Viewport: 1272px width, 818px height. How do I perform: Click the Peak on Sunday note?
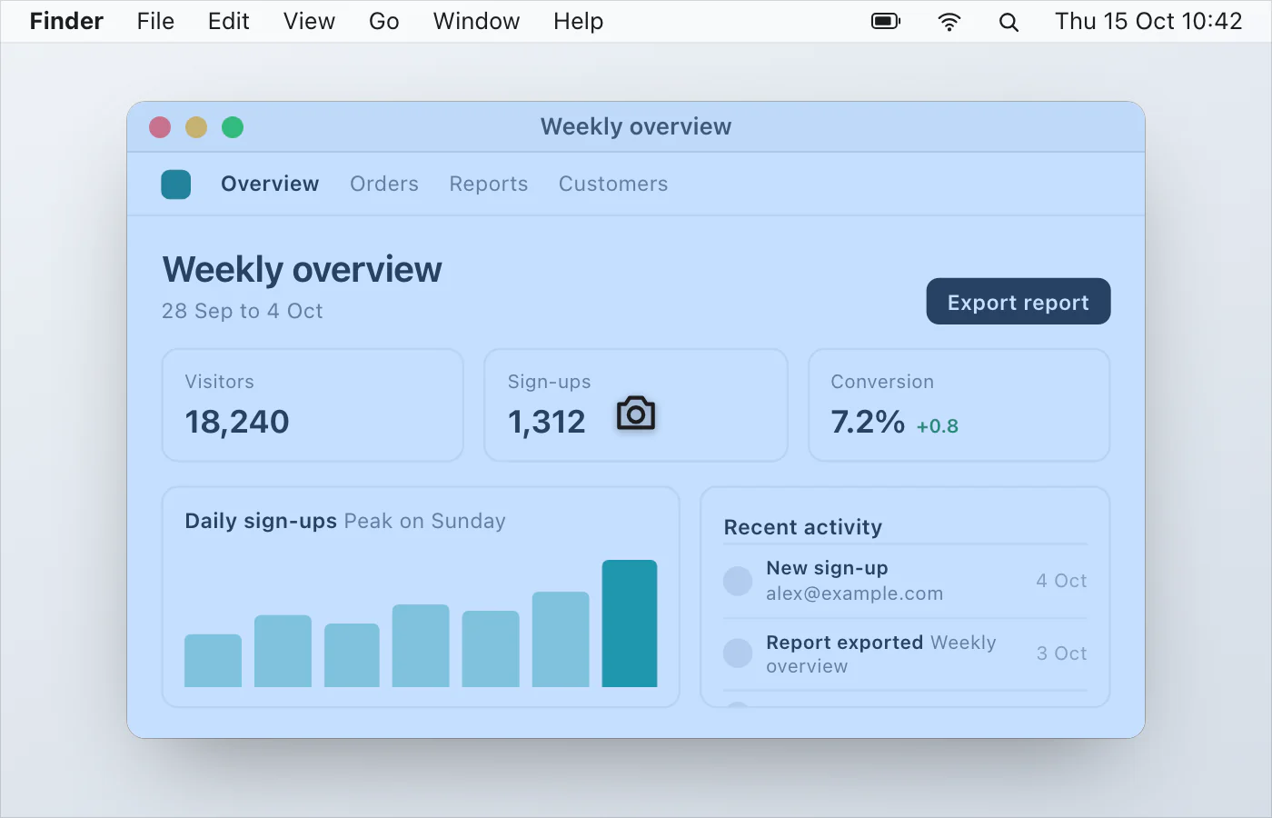pos(424,521)
